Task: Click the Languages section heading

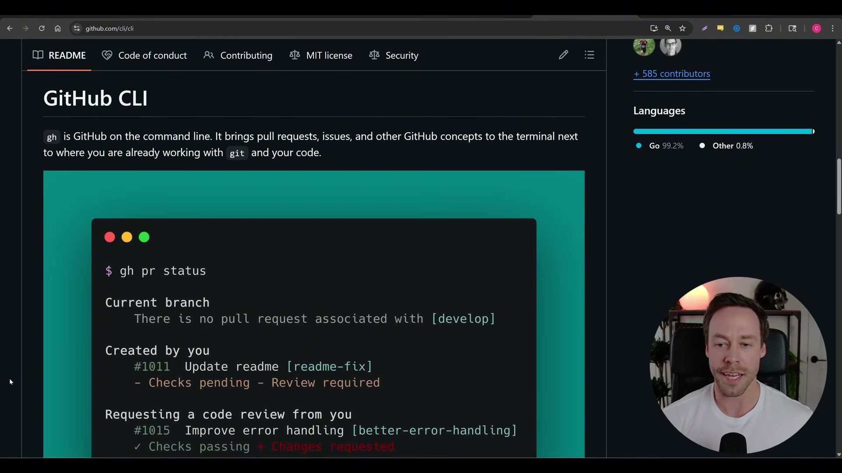Action: 659,111
